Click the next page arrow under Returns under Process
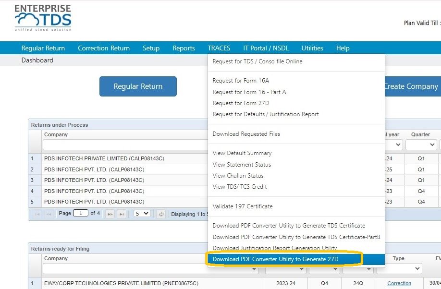 (110, 214)
